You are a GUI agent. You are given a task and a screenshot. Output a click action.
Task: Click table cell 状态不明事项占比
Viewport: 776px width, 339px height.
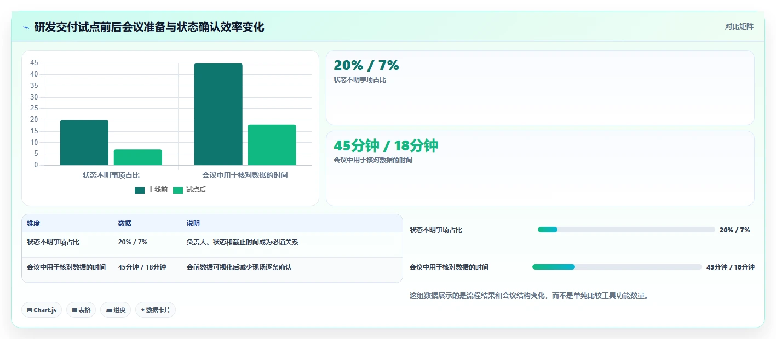click(x=53, y=242)
